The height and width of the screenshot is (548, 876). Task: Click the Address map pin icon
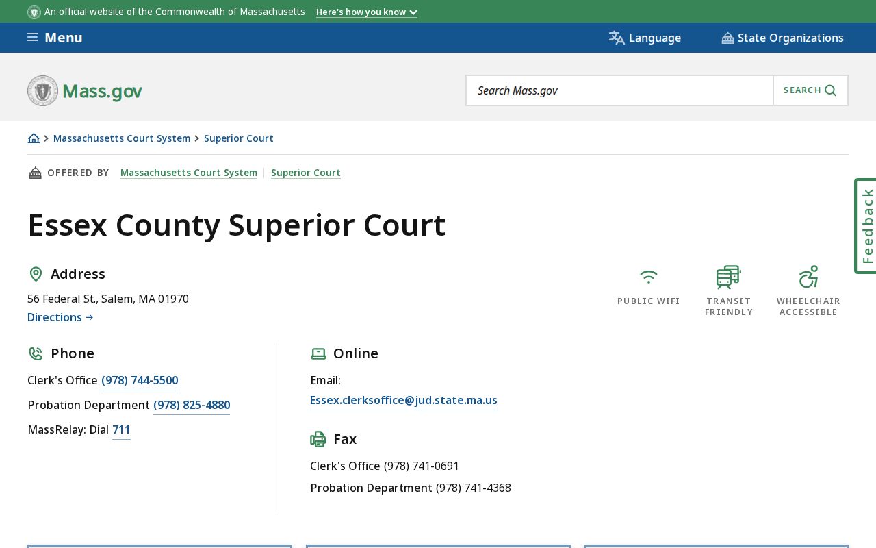point(36,274)
